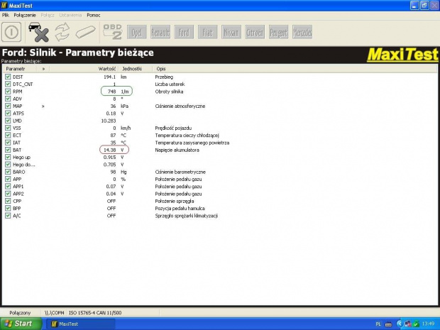Toggle the ECT parameter checkbox
The width and height of the screenshot is (440, 330).
(x=8, y=135)
